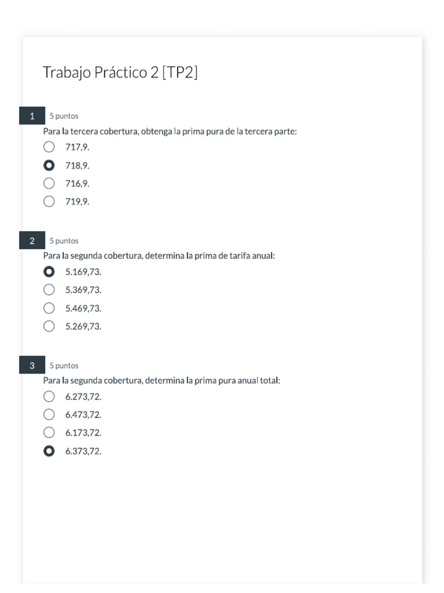Mark the 6.373,72 radio button
The height and width of the screenshot is (593, 444).
[49, 451]
